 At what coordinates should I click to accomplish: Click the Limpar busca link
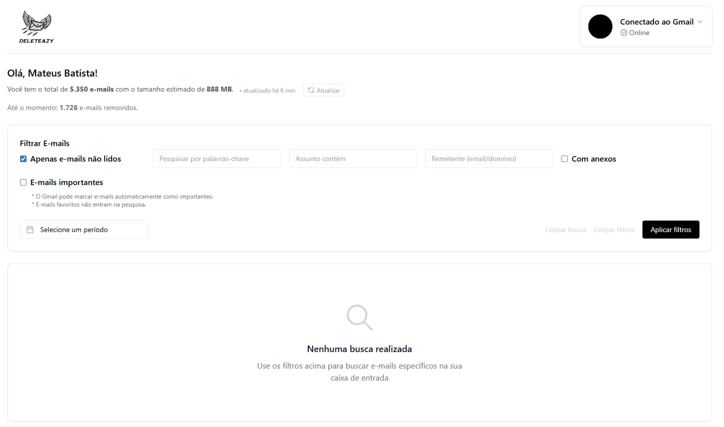(565, 229)
